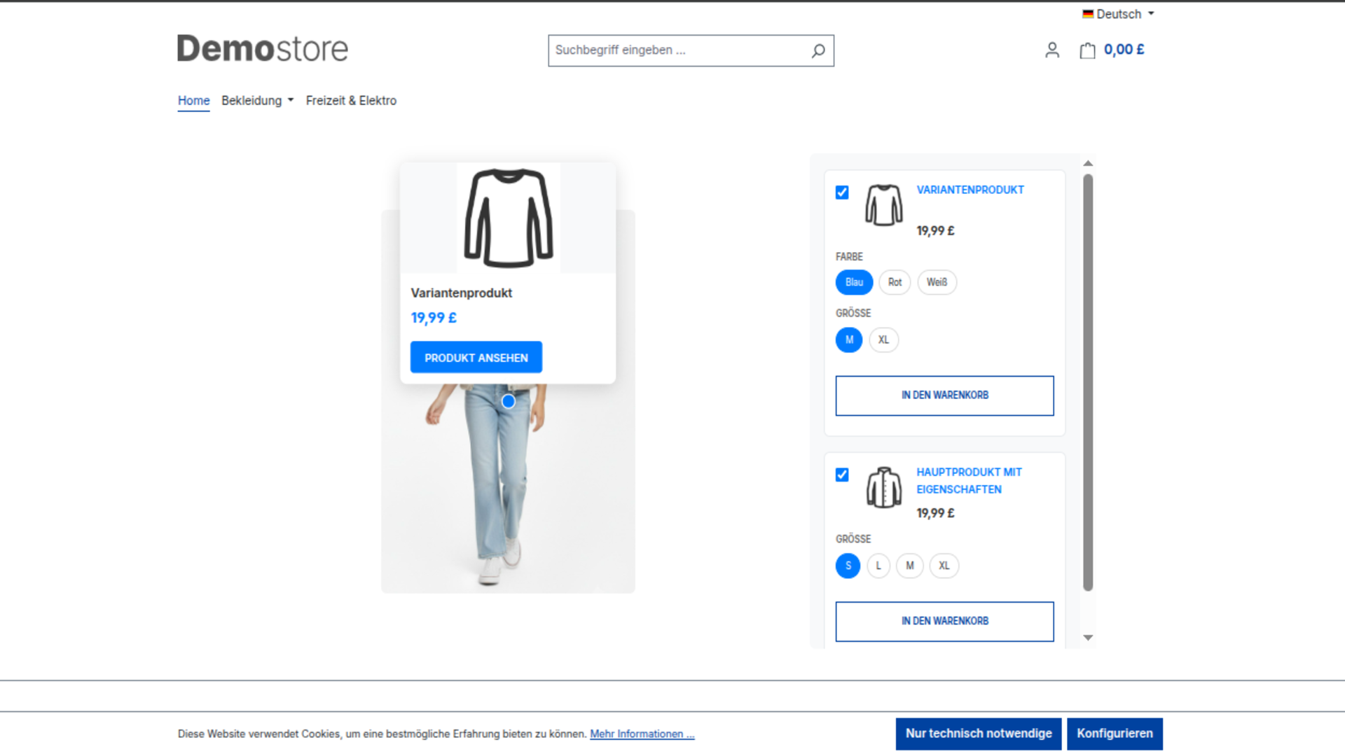Viewport: 1345px width, 756px height.
Task: Click the German flag icon
Action: 1088,14
